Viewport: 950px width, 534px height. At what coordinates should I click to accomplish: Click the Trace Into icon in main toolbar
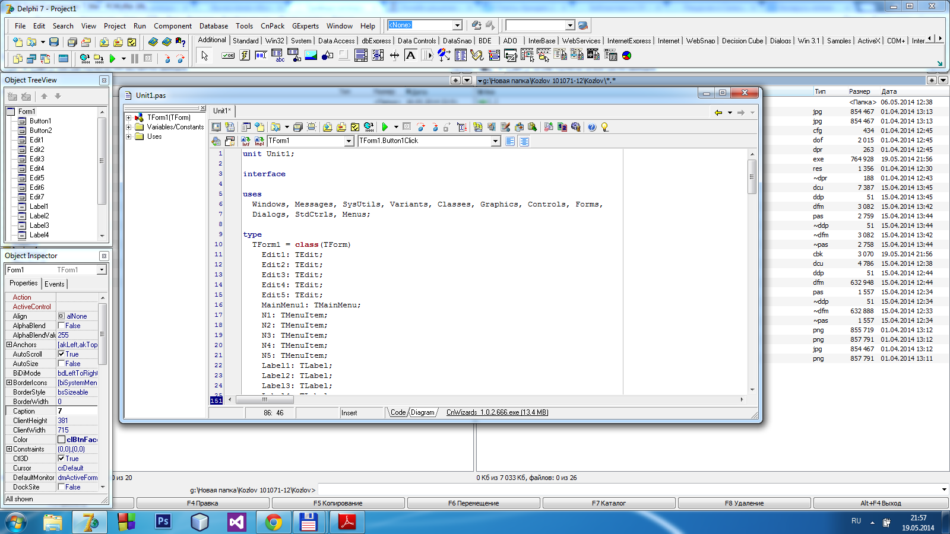point(167,59)
